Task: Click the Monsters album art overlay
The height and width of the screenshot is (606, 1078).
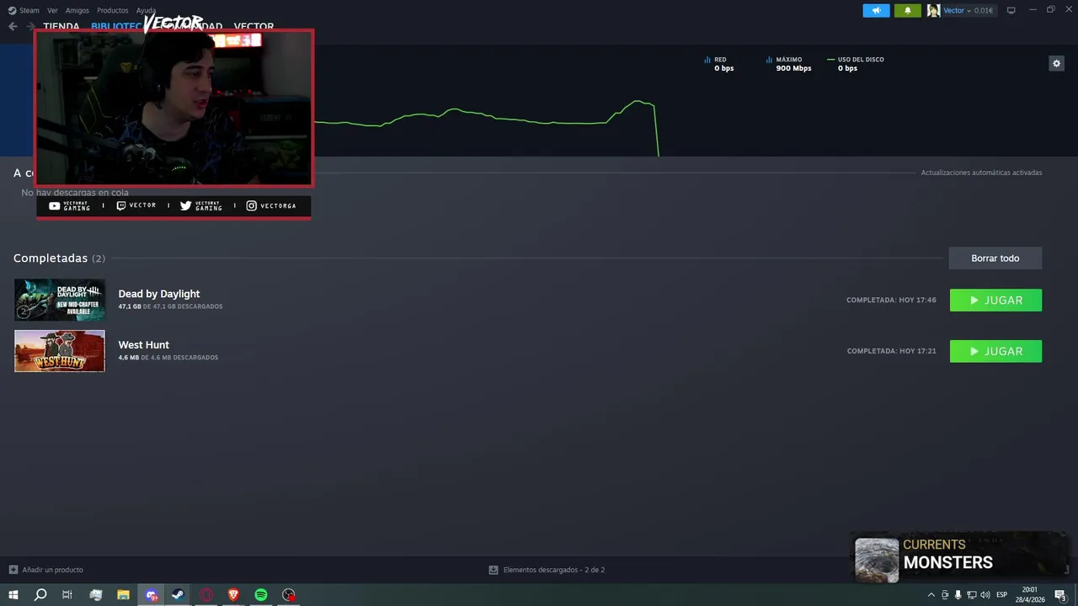Action: point(877,560)
